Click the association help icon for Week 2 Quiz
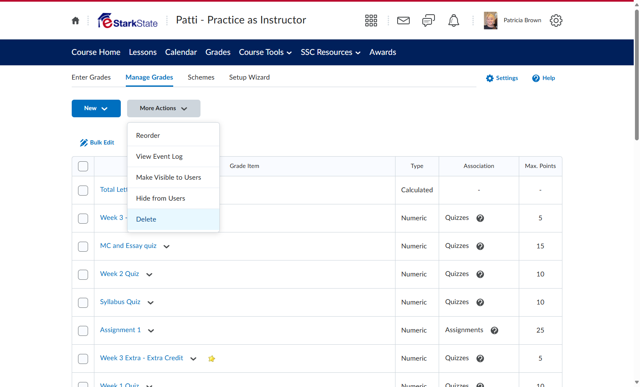 coord(481,274)
